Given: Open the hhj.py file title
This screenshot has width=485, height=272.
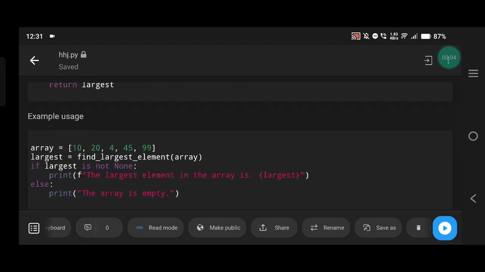Looking at the screenshot, I should (68, 55).
